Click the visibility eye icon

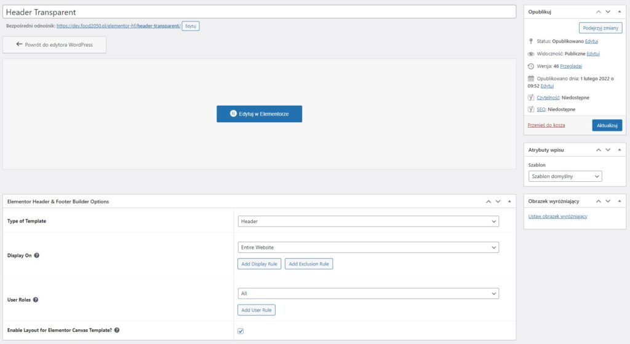[531, 53]
